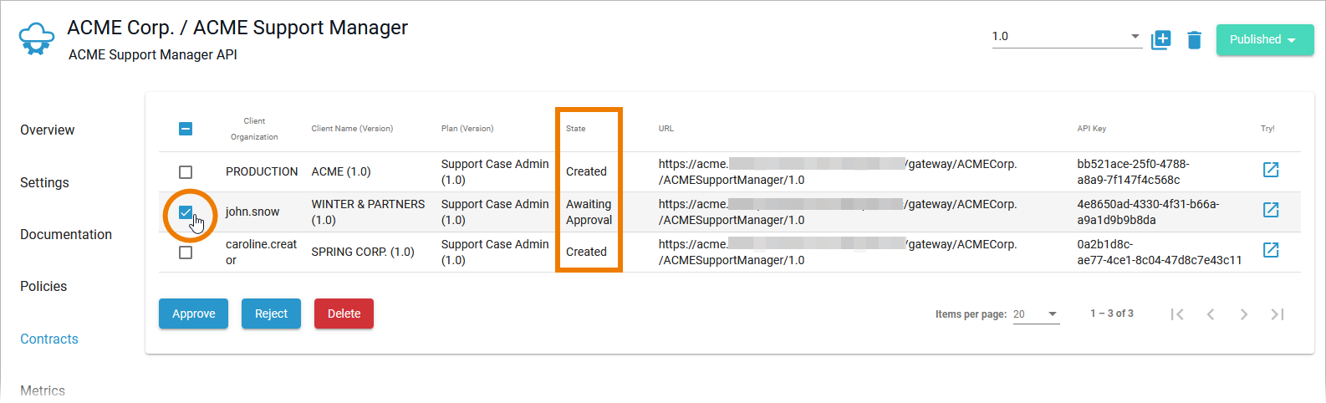Click the ACME Corp. cloud gear logo
The width and height of the screenshot is (1326, 403).
coord(36,38)
